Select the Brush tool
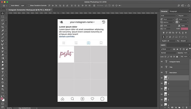 [3, 34]
